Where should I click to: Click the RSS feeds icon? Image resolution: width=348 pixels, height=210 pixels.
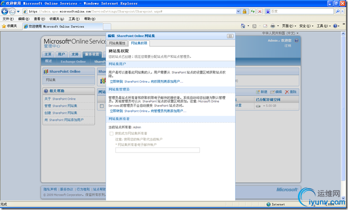[254, 26]
